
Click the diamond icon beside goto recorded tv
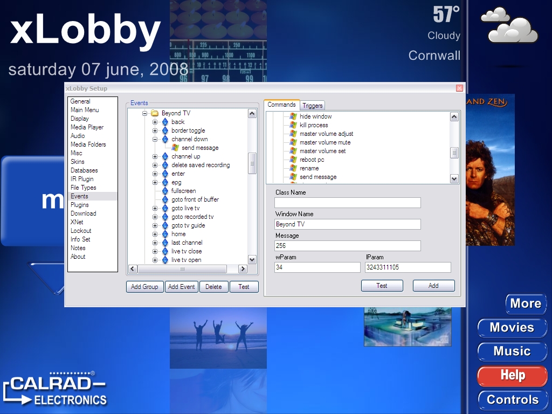165,217
